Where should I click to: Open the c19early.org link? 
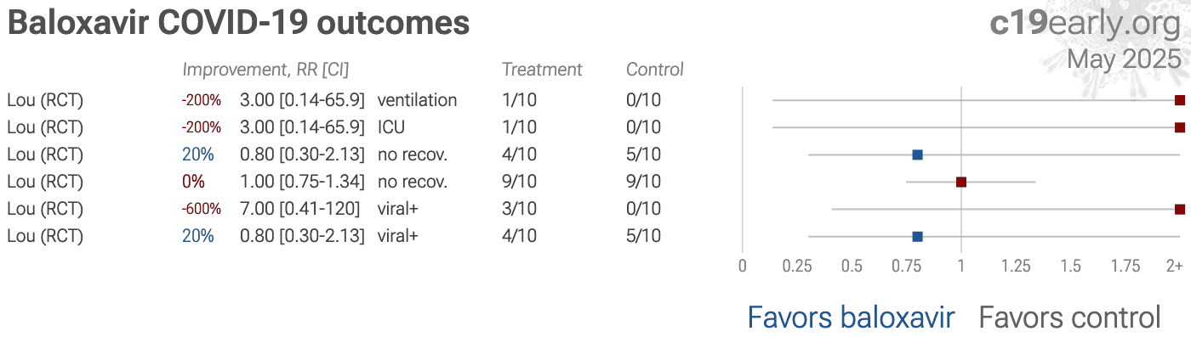(1086, 23)
